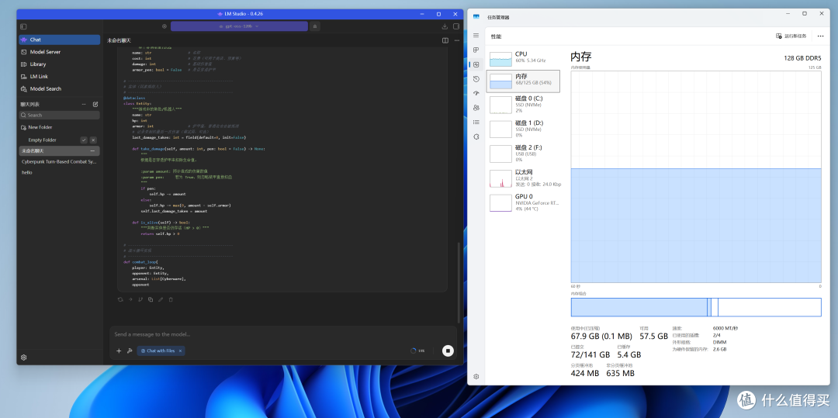This screenshot has width=838, height=418.
Task: Click the tools wrench icon in message box
Action: point(130,351)
